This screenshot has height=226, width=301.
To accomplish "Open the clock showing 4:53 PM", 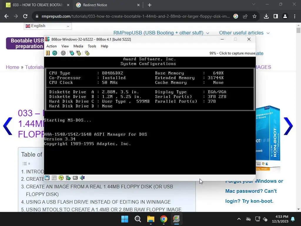I will (280, 219).
